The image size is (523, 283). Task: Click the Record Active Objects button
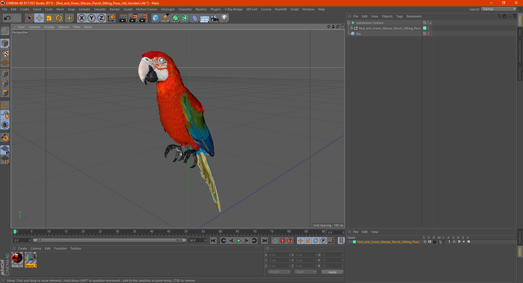point(275,241)
